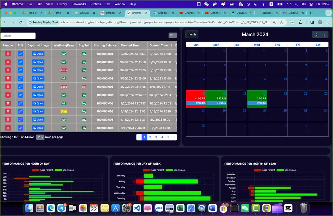Change rows per page dropdown
The width and height of the screenshot is (333, 216).
tap(40, 137)
